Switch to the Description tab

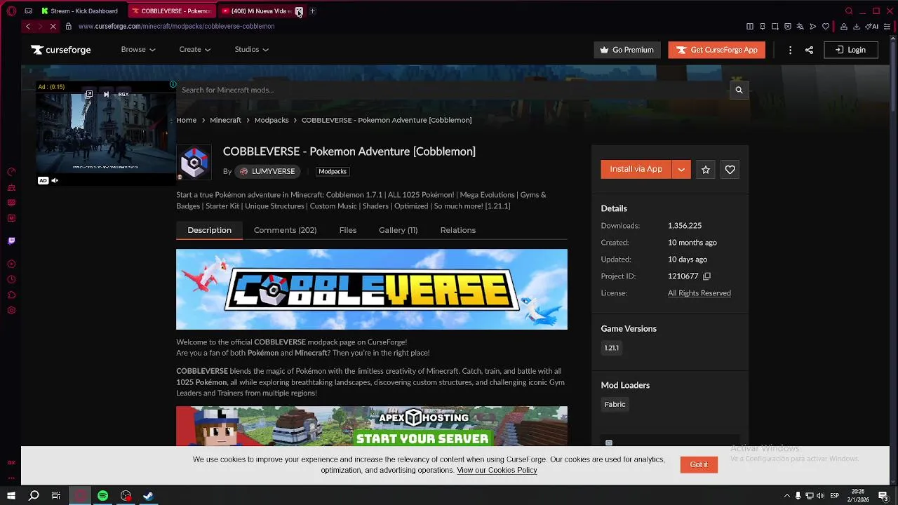tap(209, 230)
